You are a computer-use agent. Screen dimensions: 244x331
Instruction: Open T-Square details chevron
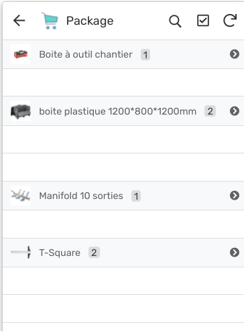pyautogui.click(x=235, y=253)
